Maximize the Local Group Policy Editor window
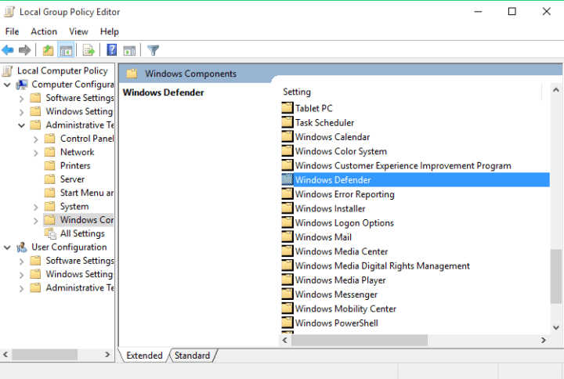The width and height of the screenshot is (564, 379). point(512,12)
